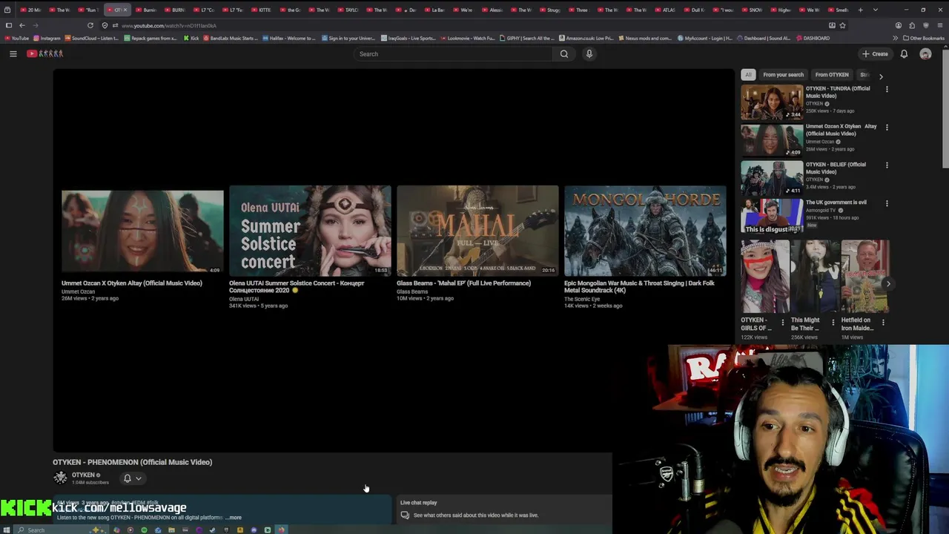Reload the page with the refresh icon
This screenshot has height=534, width=949.
pyautogui.click(x=90, y=25)
